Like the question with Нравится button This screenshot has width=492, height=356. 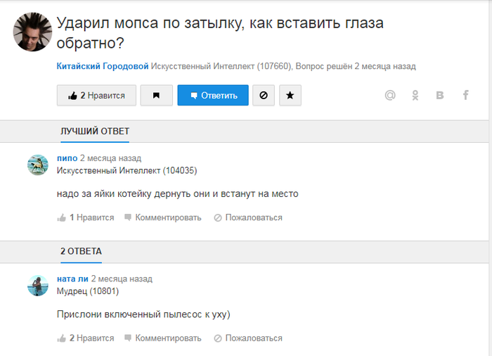coord(96,96)
